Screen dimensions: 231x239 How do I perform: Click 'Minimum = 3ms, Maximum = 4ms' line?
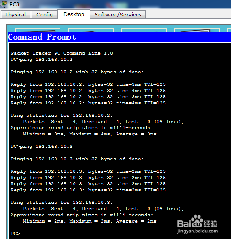(90, 134)
